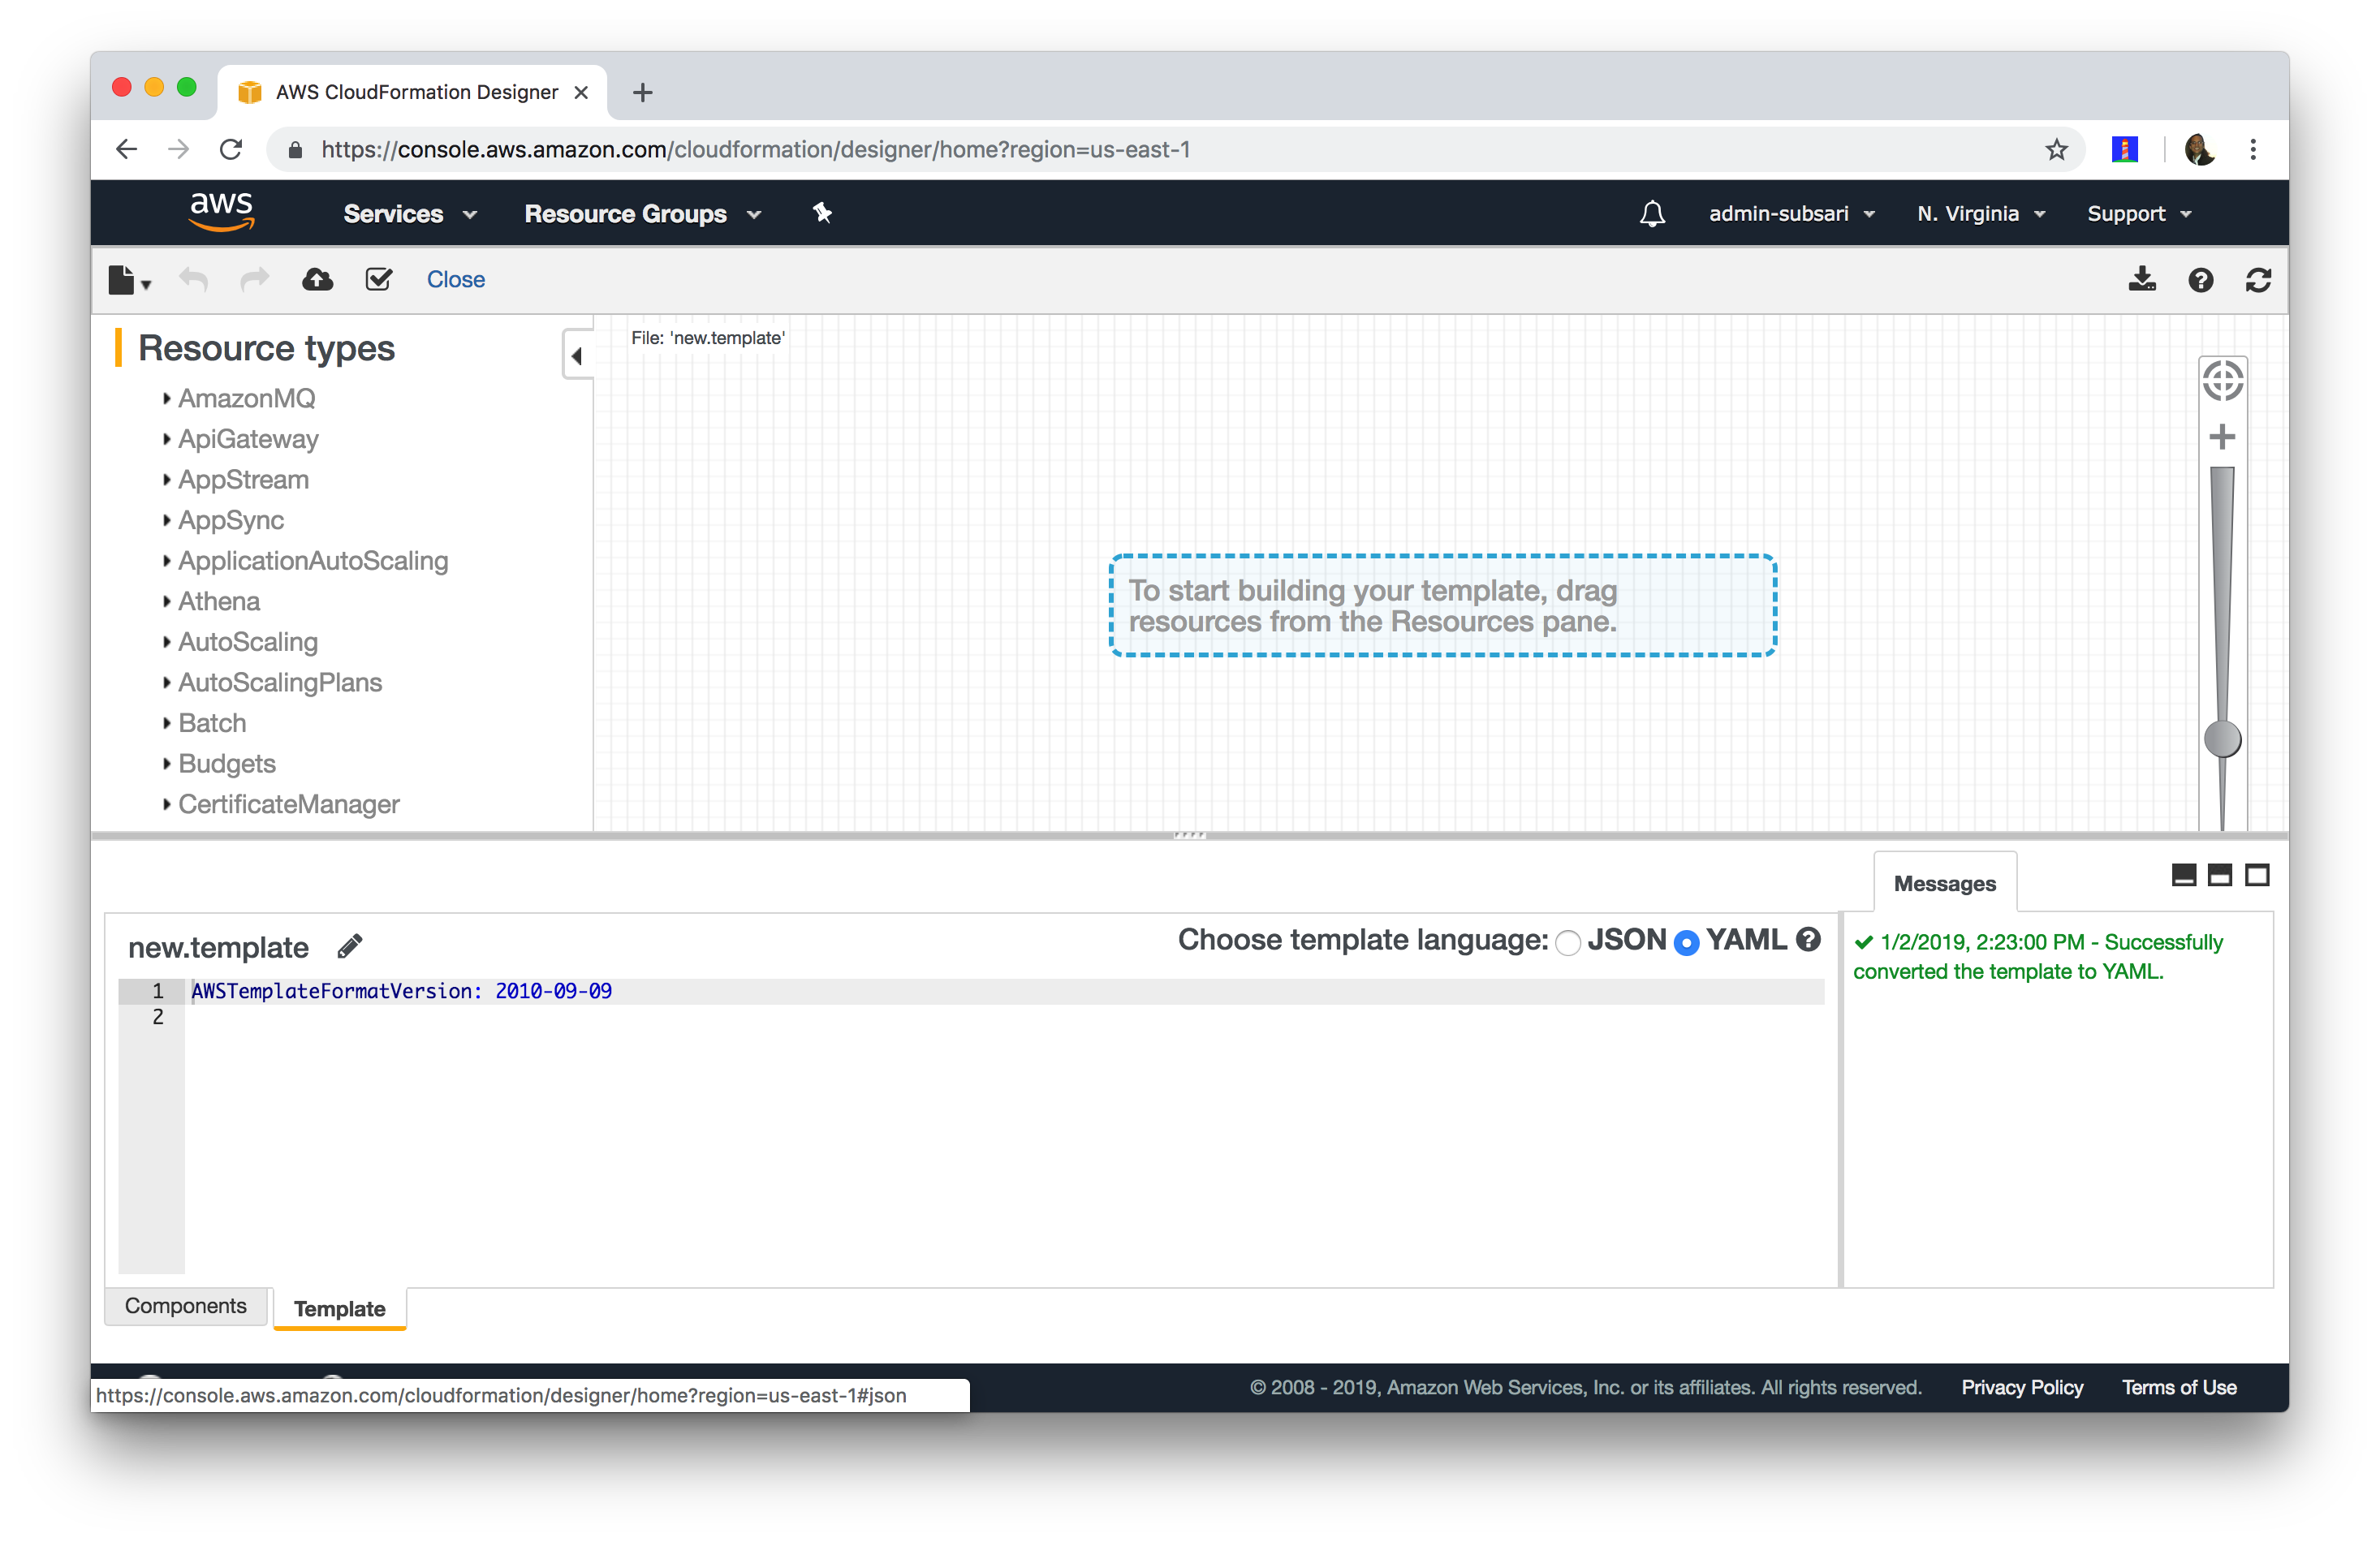
Task: Click the validate template checkmark icon
Action: point(378,280)
